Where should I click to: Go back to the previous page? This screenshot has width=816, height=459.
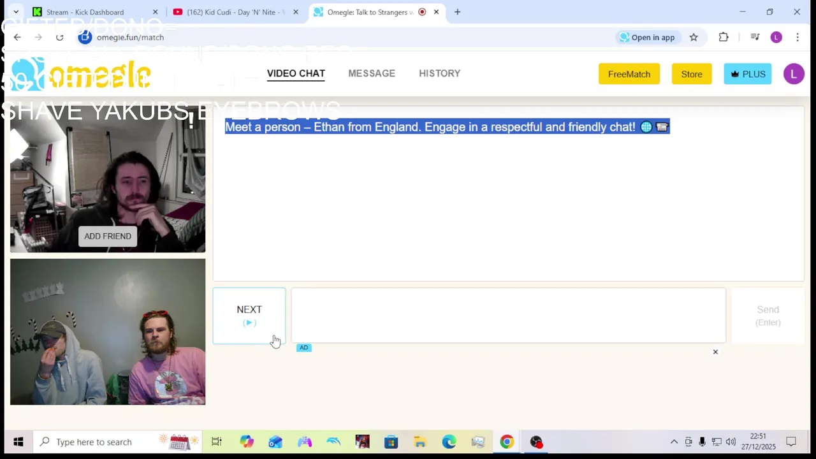pyautogui.click(x=17, y=38)
